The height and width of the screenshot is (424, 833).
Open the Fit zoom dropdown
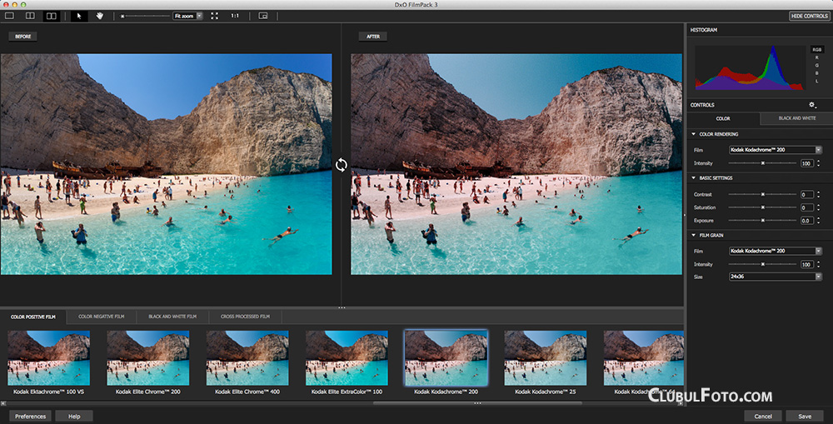(188, 16)
